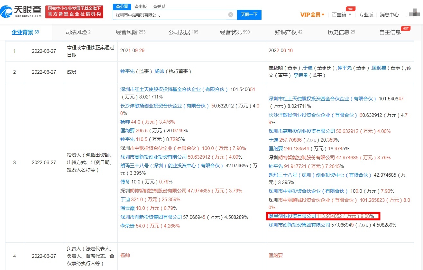Open the highlighted 瀚星创业投资有限公司 link
423x270 pixels.
292,216
